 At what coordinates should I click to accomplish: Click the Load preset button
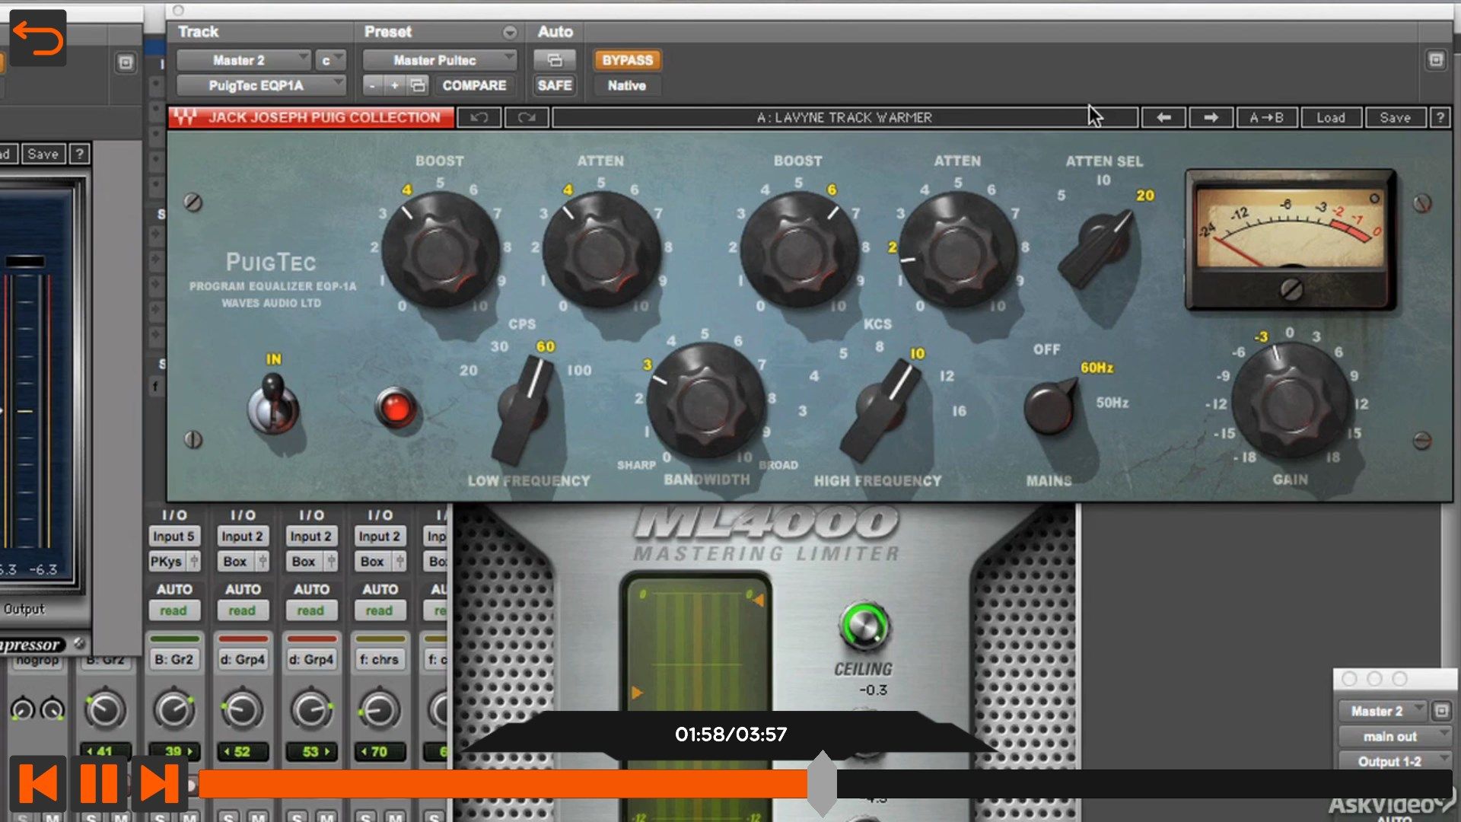tap(1330, 117)
